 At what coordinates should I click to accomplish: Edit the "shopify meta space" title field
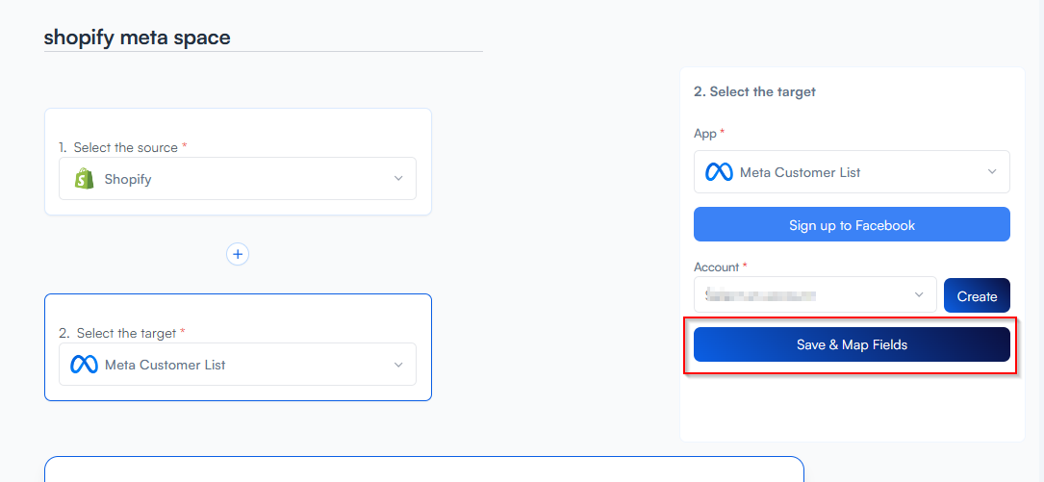138,38
